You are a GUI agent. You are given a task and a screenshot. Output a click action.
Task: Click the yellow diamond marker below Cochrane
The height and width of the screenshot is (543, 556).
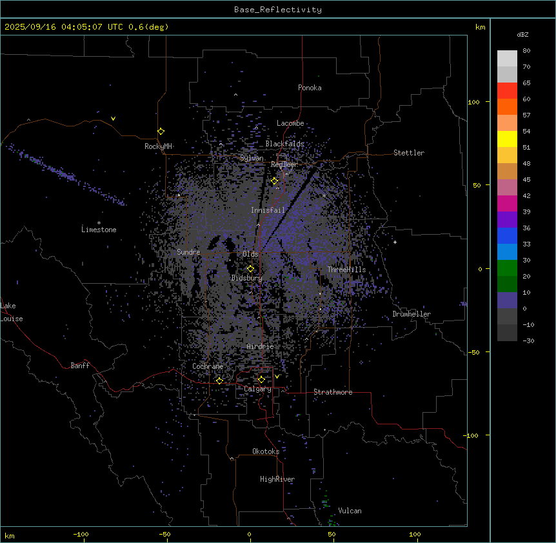click(x=219, y=380)
